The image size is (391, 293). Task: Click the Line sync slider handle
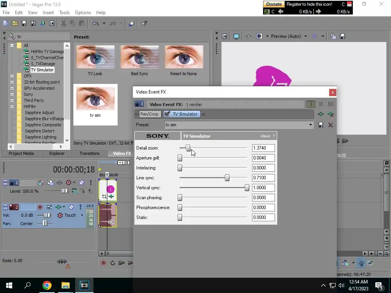pos(227,178)
